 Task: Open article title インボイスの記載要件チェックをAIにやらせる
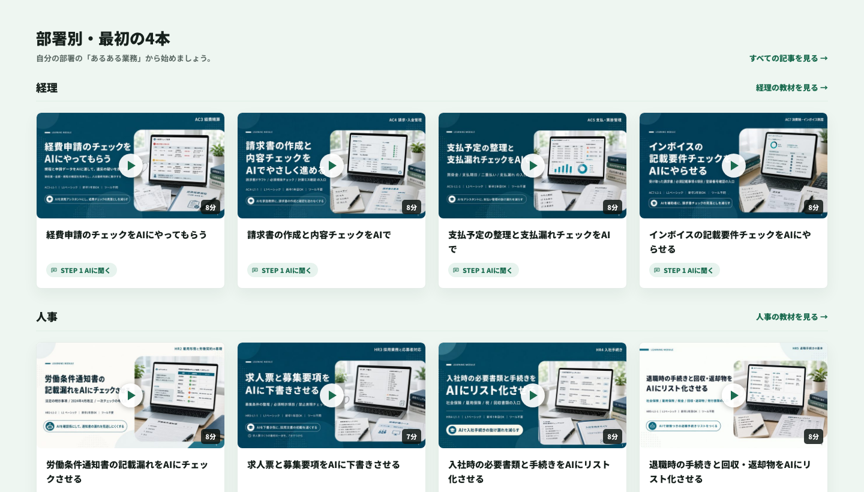click(730, 242)
